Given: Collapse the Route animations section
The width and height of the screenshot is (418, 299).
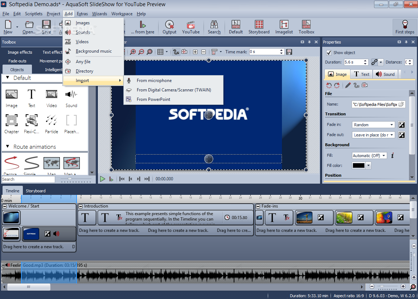Looking at the screenshot, I should click(8, 146).
